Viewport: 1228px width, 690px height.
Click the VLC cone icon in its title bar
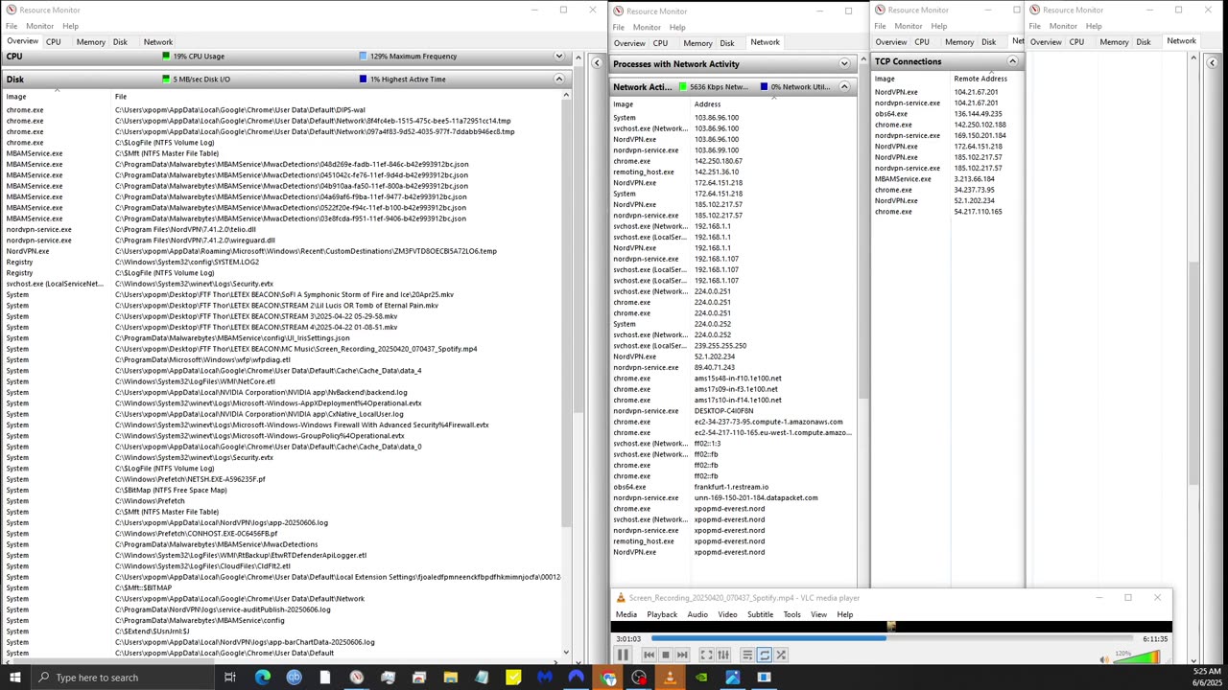coord(620,598)
